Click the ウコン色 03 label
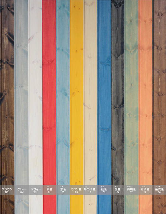166x214 pixels. point(76,190)
